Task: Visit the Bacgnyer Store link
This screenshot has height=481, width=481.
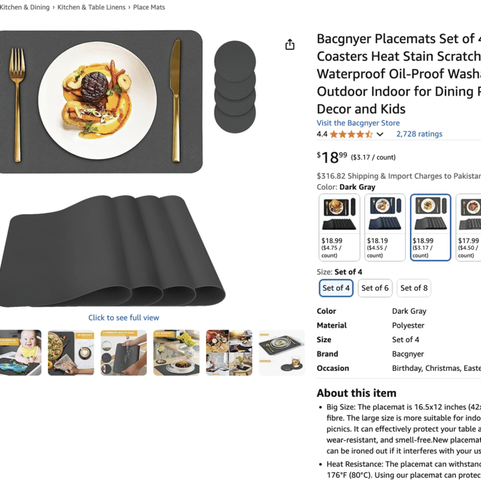Action: (x=358, y=123)
